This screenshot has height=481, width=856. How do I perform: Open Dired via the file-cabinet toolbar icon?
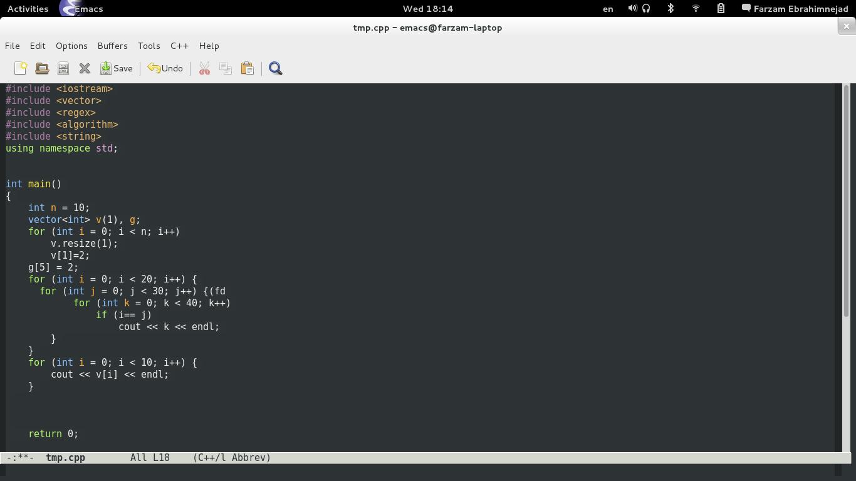(63, 68)
